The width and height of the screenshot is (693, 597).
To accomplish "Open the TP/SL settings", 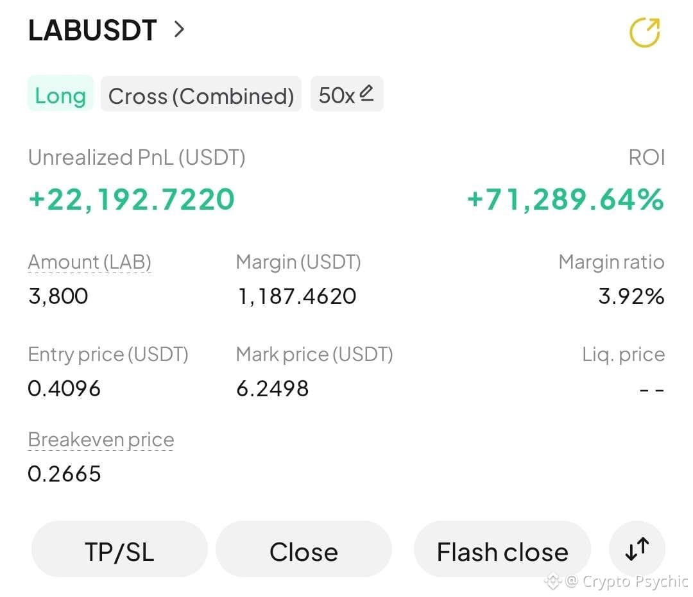I will (x=119, y=549).
